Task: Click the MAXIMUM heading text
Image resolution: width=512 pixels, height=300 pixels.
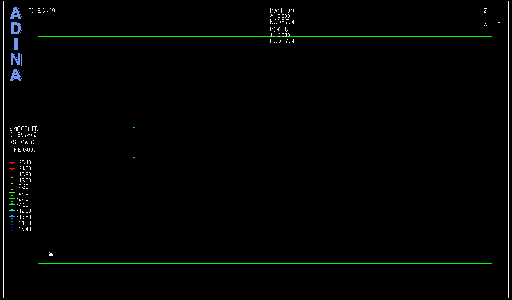Action: [x=282, y=11]
